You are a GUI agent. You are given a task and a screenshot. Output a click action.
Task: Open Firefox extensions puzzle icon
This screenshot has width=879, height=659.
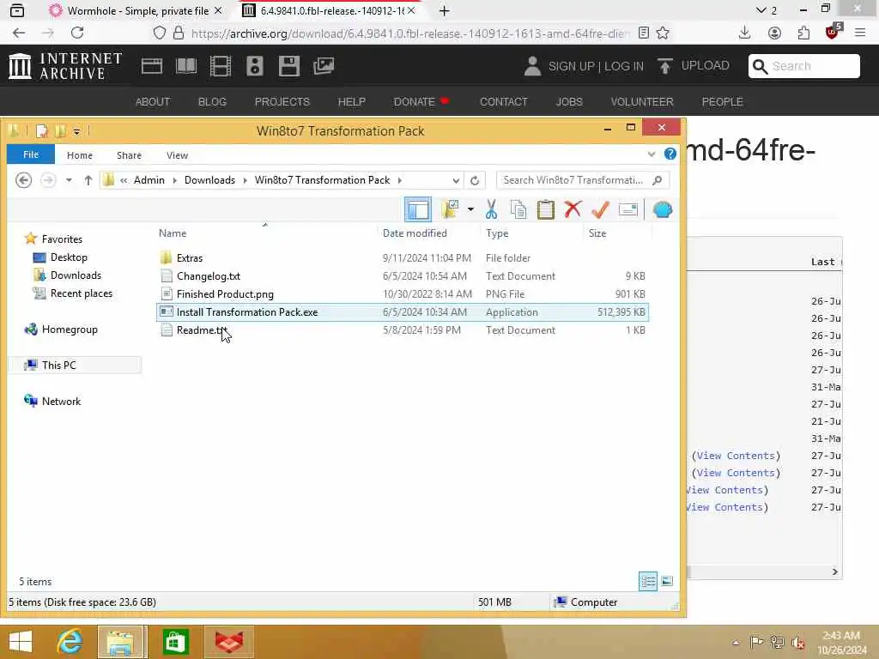(803, 33)
